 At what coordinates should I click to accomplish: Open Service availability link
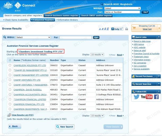tap(142, 69)
